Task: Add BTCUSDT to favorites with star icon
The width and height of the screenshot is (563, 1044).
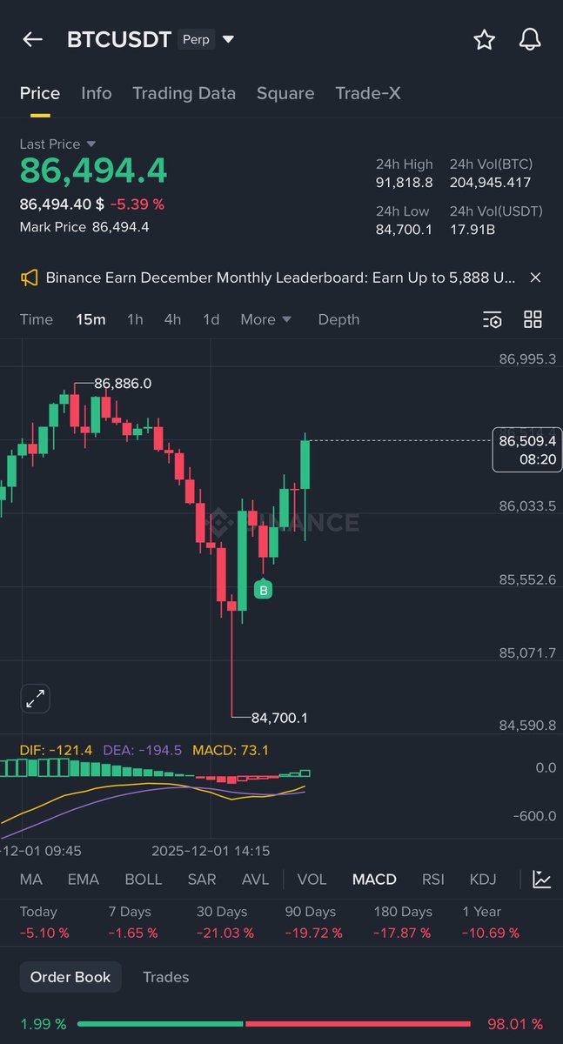Action: click(484, 39)
